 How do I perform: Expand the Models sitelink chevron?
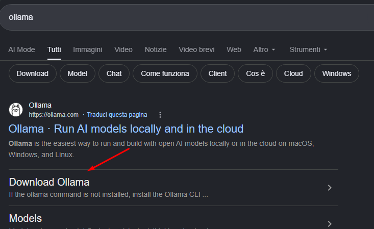point(330,224)
